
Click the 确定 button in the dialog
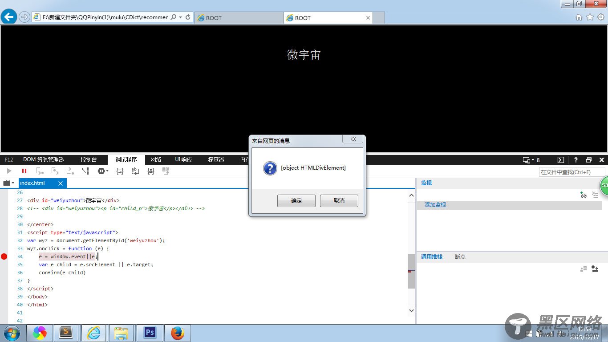(296, 201)
